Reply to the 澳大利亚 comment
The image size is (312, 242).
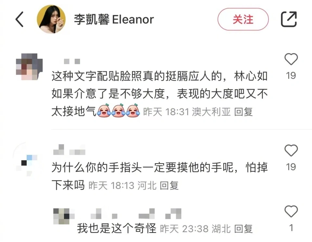243,112
